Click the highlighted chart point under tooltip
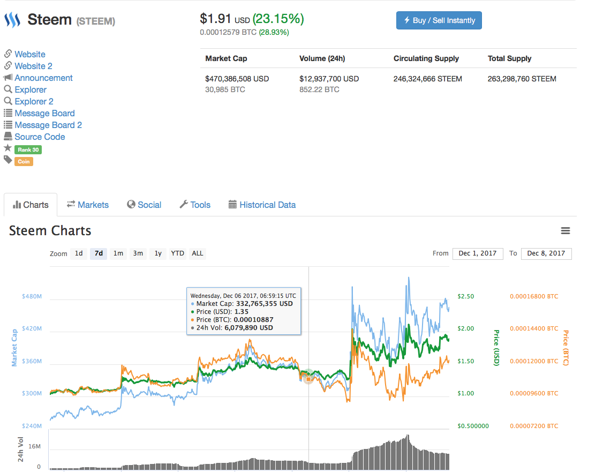 click(x=308, y=378)
